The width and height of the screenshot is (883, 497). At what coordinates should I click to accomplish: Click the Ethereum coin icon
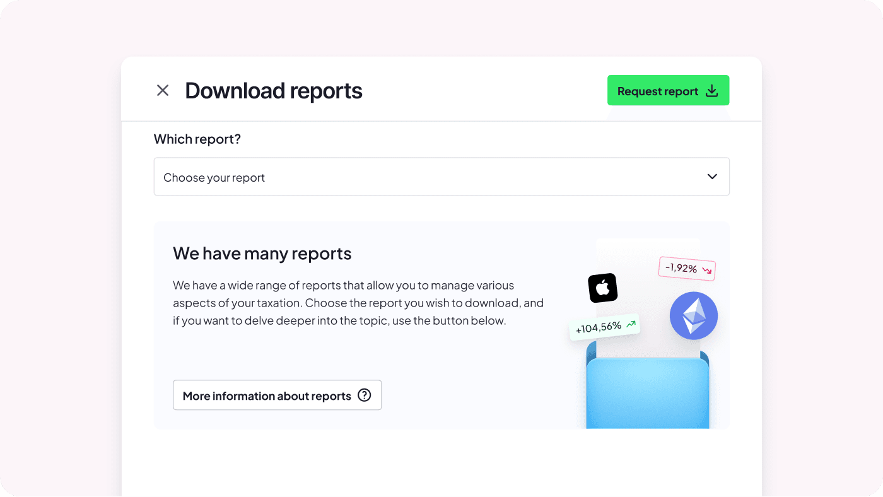(x=693, y=315)
